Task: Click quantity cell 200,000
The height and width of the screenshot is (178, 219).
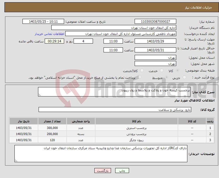Action: pyautogui.click(x=52, y=134)
